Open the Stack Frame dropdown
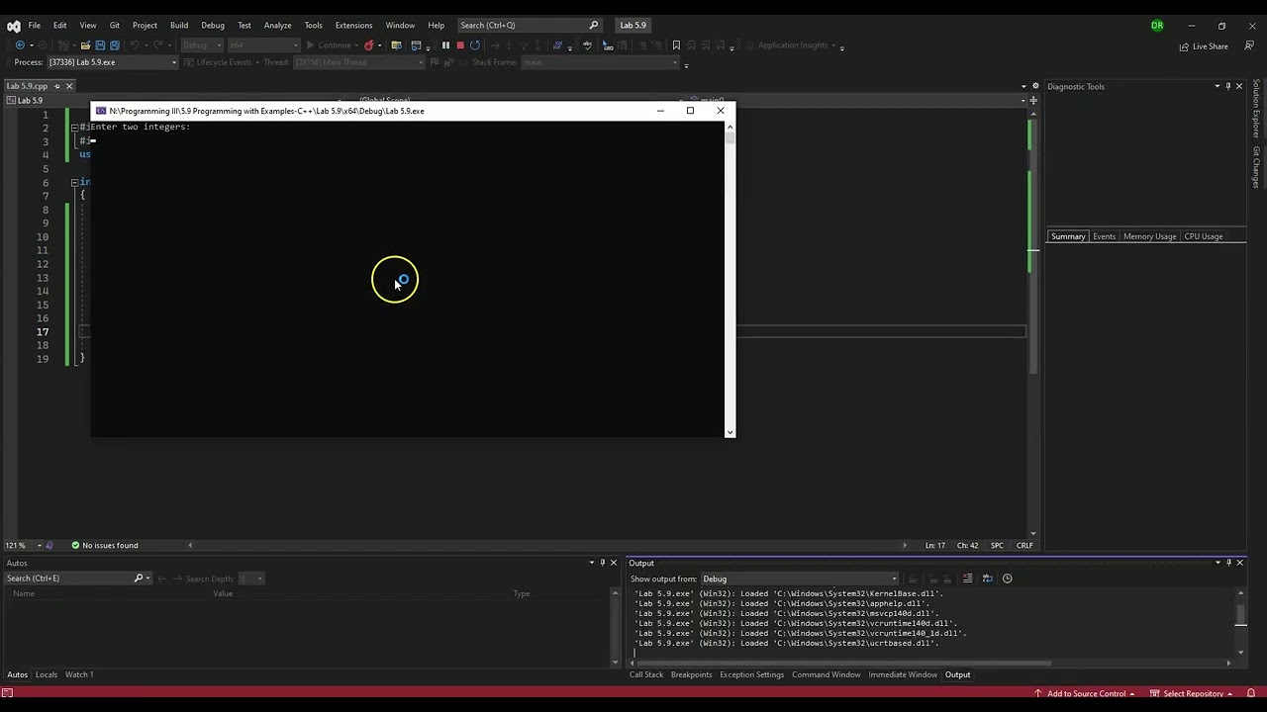1267x712 pixels. tap(676, 62)
